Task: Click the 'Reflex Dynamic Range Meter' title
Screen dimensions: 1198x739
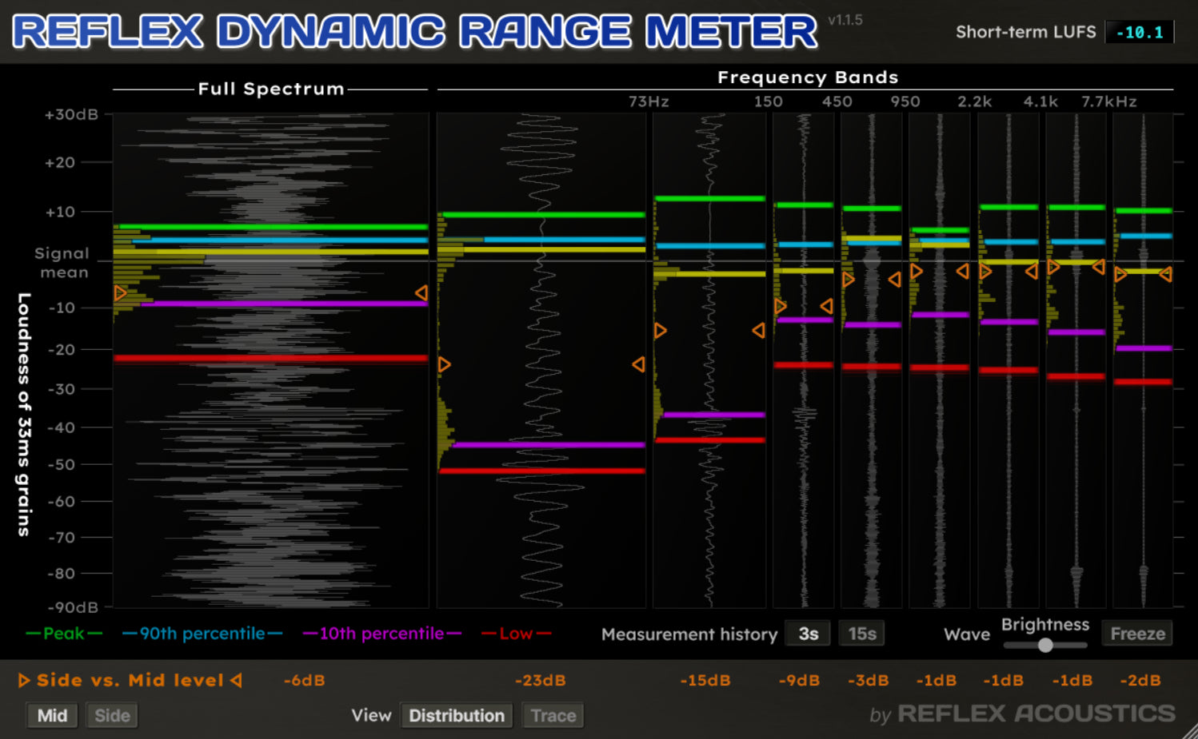Action: (415, 32)
